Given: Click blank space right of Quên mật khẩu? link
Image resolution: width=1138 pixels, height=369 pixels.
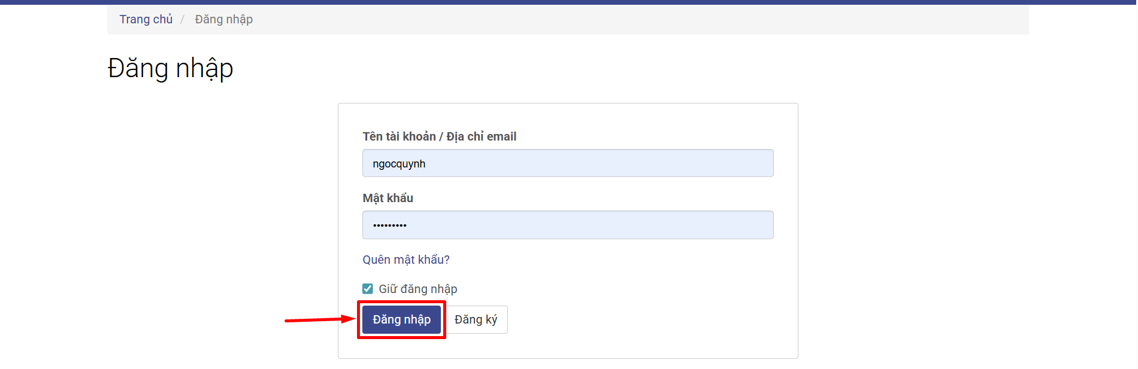Looking at the screenshot, I should pyautogui.click(x=599, y=260).
